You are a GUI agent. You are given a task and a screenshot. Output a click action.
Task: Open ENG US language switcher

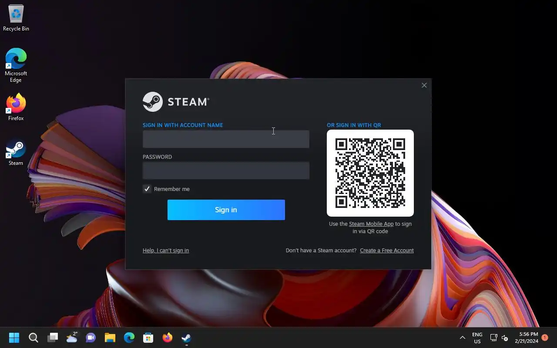click(477, 338)
